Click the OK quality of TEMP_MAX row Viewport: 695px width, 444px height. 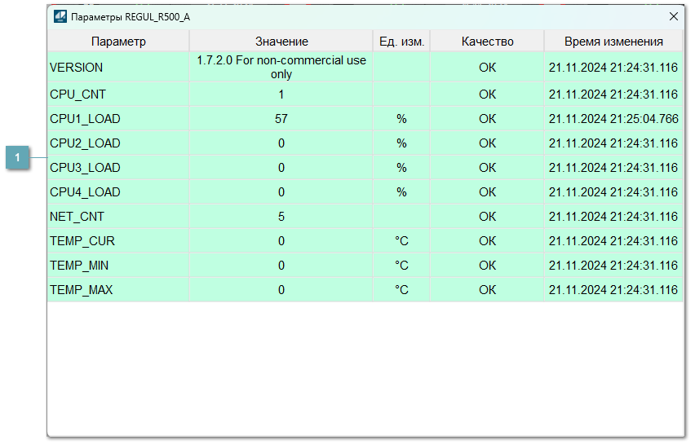(487, 289)
